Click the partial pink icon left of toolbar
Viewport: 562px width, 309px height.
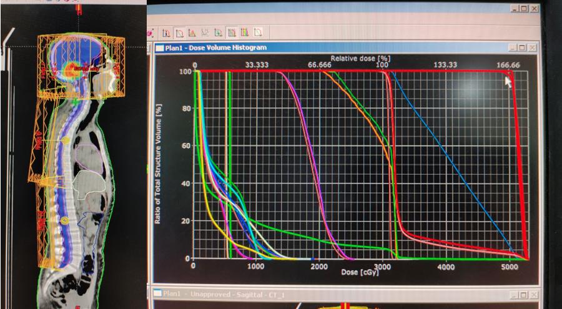tap(150, 32)
